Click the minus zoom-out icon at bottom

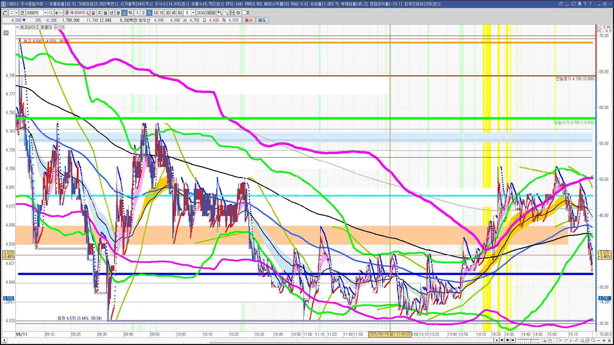(599, 341)
